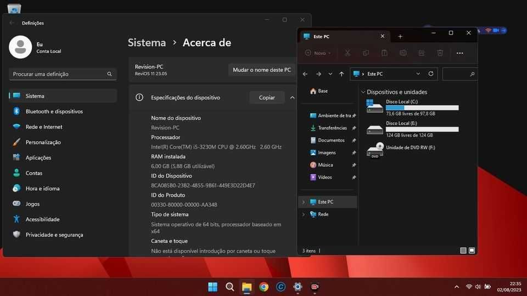Screen dimensions: 527x296
Task: Expand Rede tree node
Action: click(304, 214)
